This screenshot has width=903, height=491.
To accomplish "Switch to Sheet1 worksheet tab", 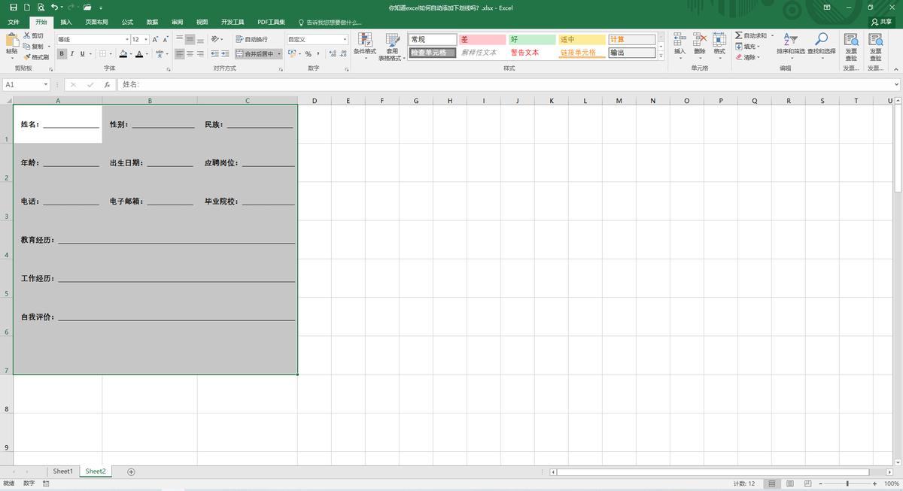I will (x=62, y=471).
